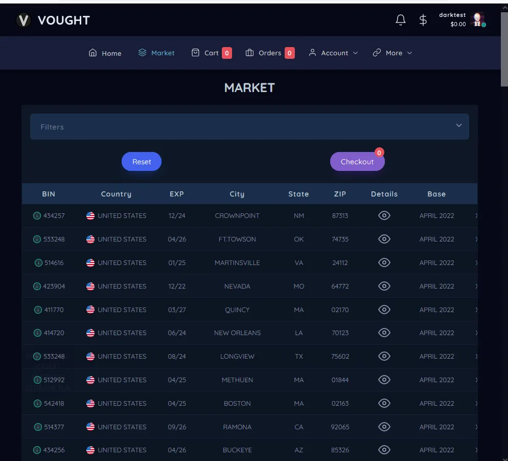Viewport: 508px width, 461px height.
Task: Click the info icon next to BIN 434257
Action: tap(36, 215)
